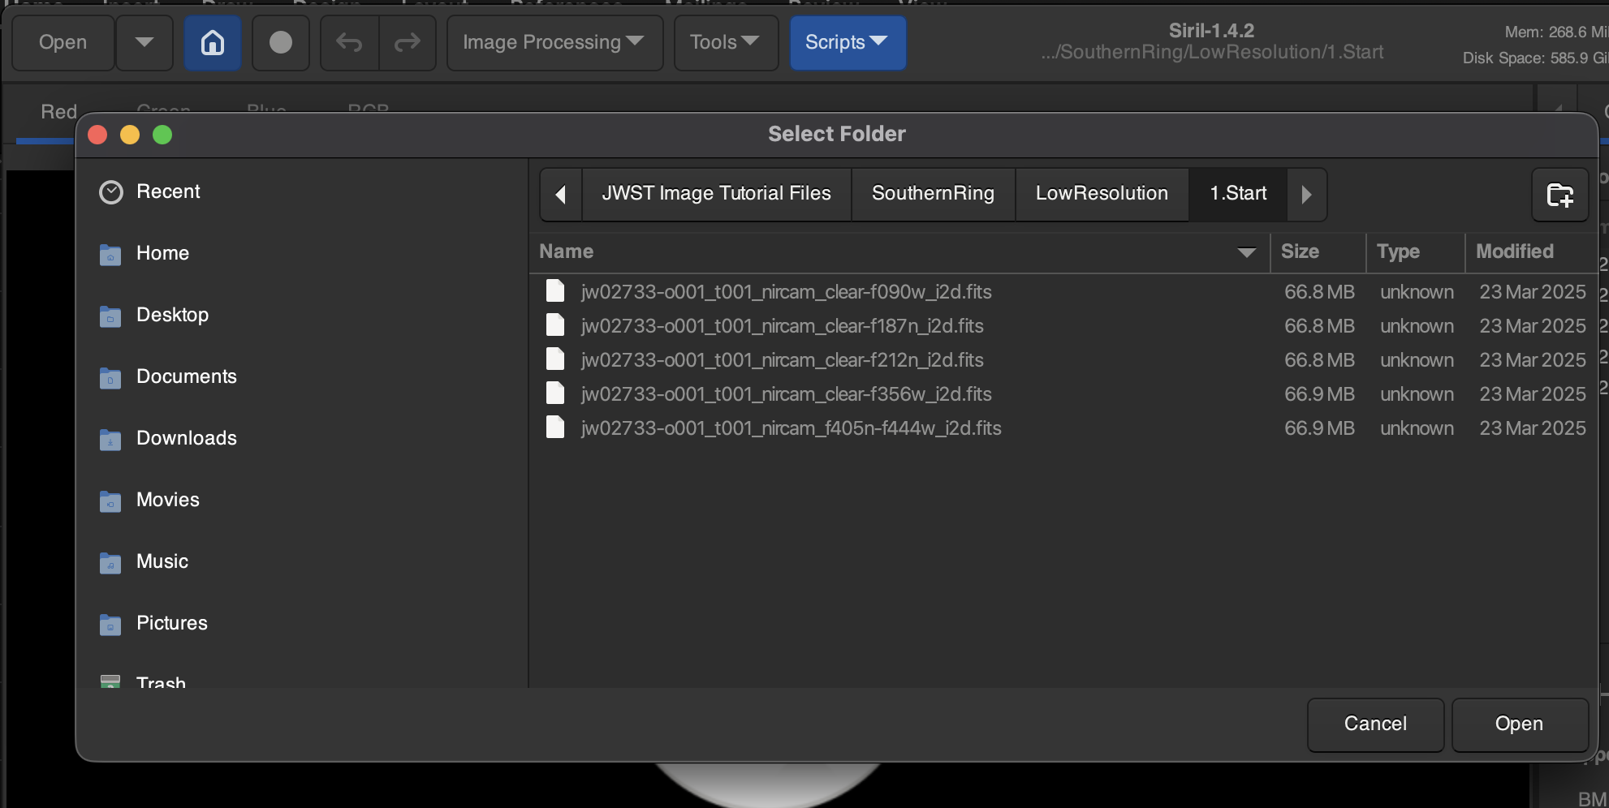The height and width of the screenshot is (808, 1609).
Task: Toggle sort order using Name column arrow
Action: click(x=1246, y=252)
